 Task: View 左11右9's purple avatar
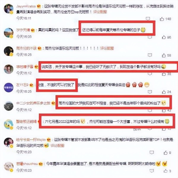tap(9, 88)
